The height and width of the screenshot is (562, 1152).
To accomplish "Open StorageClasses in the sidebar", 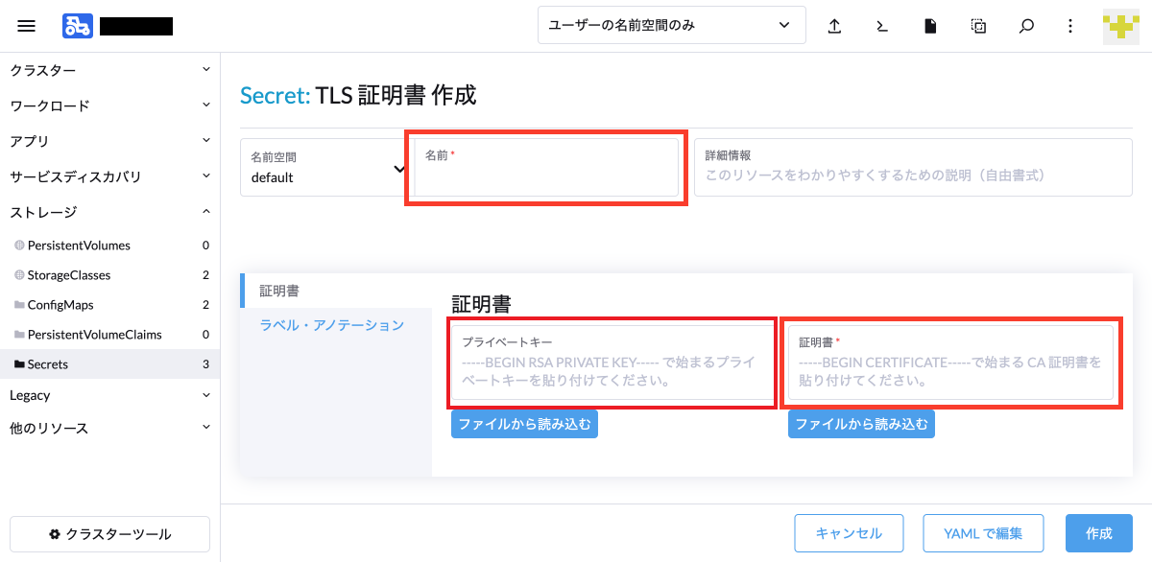I will [109, 275].
